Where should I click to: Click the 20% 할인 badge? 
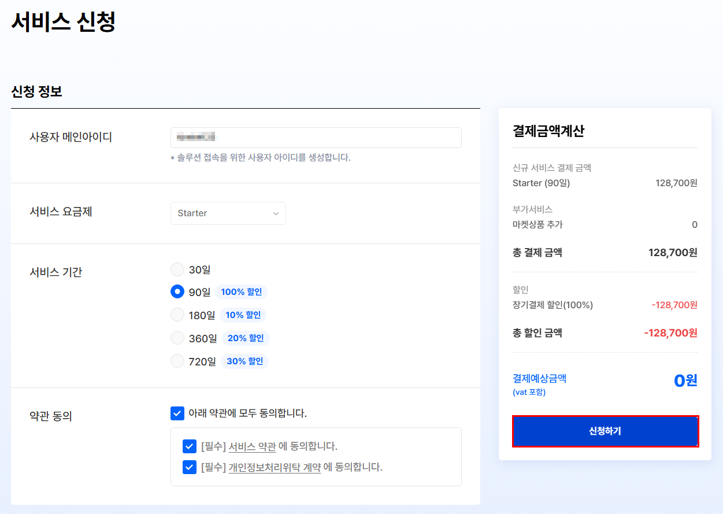[x=246, y=338]
